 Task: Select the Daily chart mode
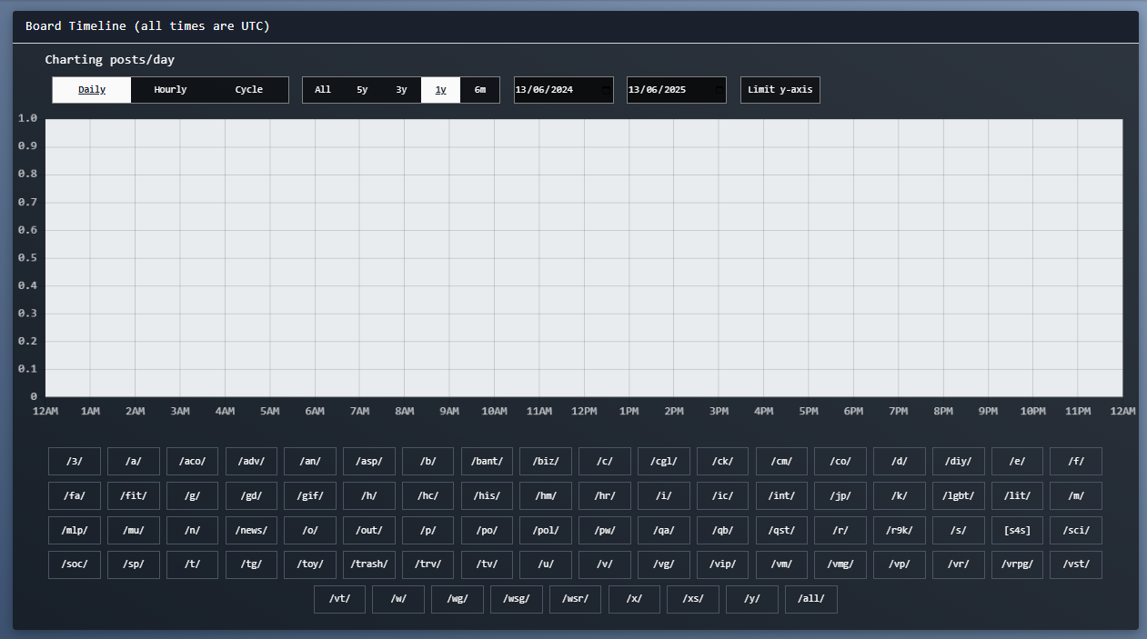click(92, 90)
